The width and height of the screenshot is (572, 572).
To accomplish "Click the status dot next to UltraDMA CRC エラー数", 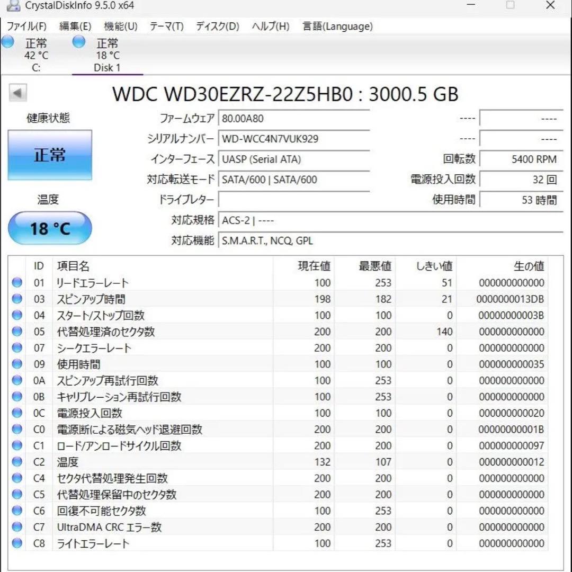I will [x=16, y=527].
